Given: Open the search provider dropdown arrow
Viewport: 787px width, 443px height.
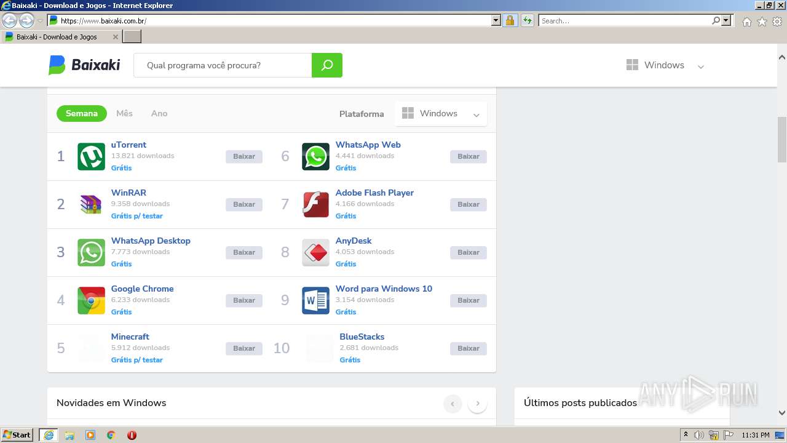Looking at the screenshot, I should (727, 20).
